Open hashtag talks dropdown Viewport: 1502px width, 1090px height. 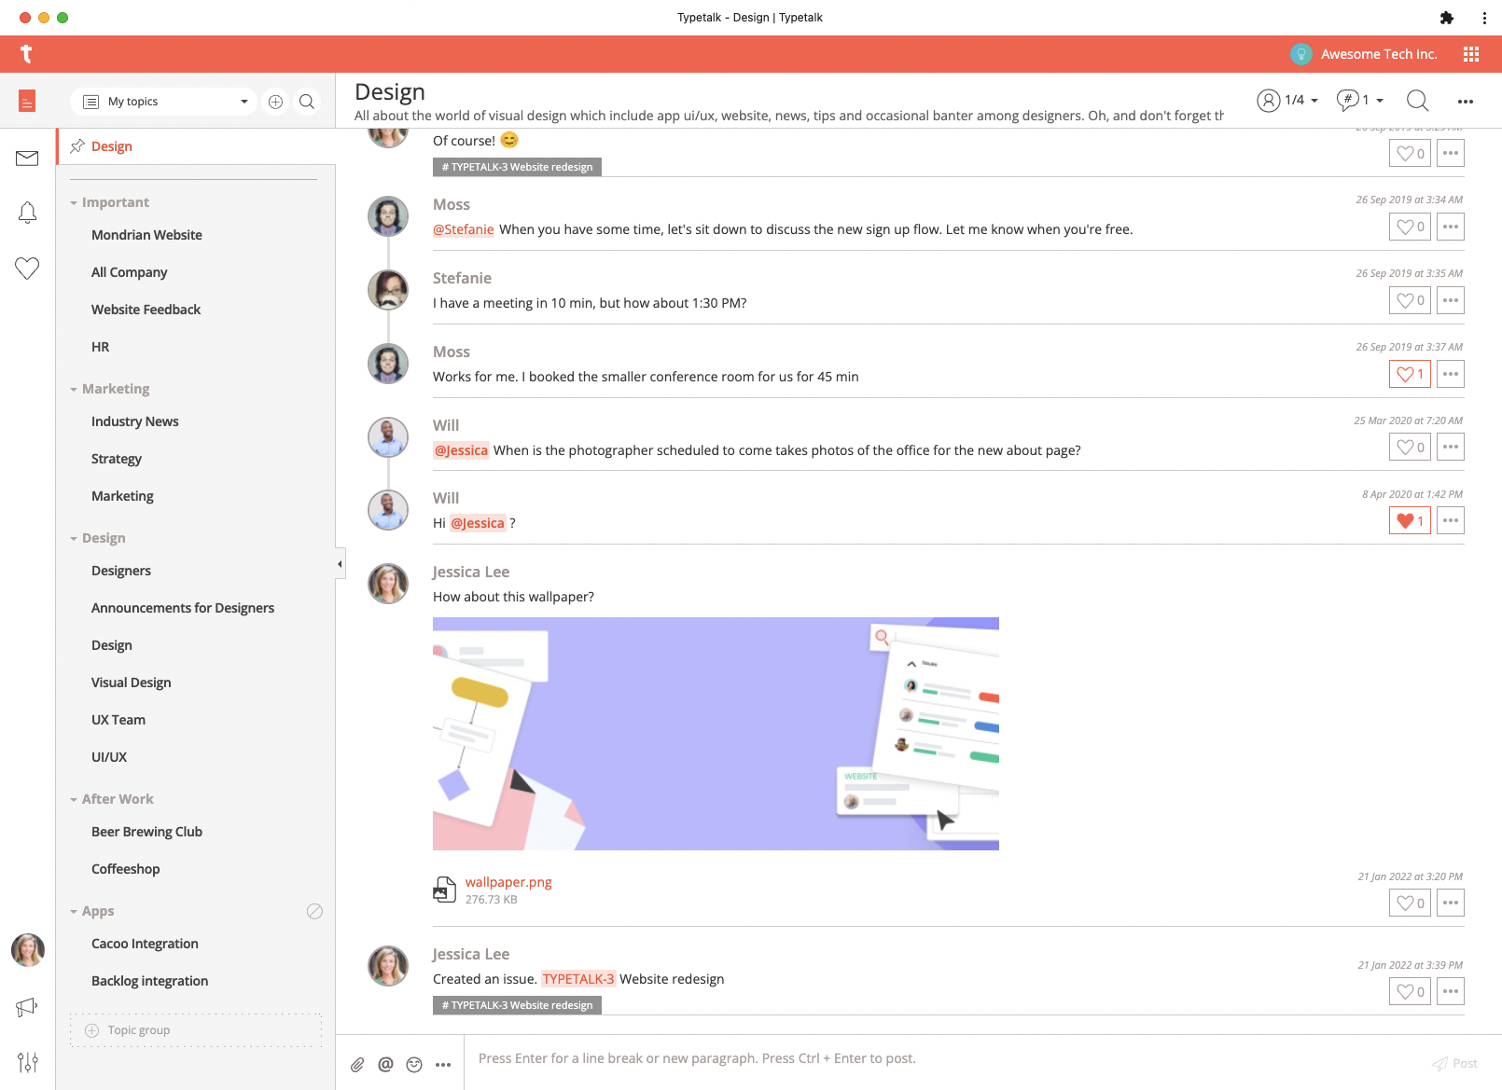1360,101
